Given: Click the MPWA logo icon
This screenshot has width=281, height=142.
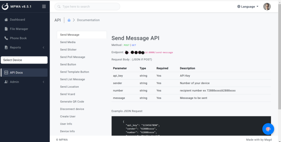Looking at the screenshot, I should click(x=5, y=7).
